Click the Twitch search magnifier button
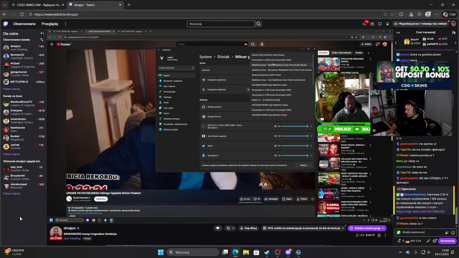459x258 pixels. (259, 24)
